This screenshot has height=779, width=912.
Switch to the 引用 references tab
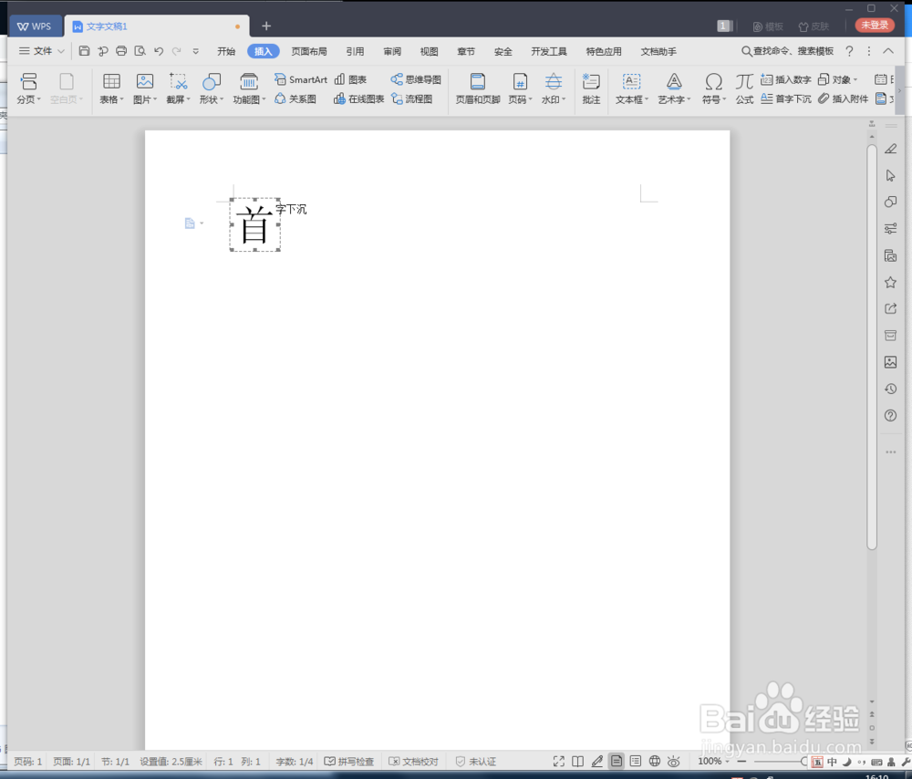point(355,51)
